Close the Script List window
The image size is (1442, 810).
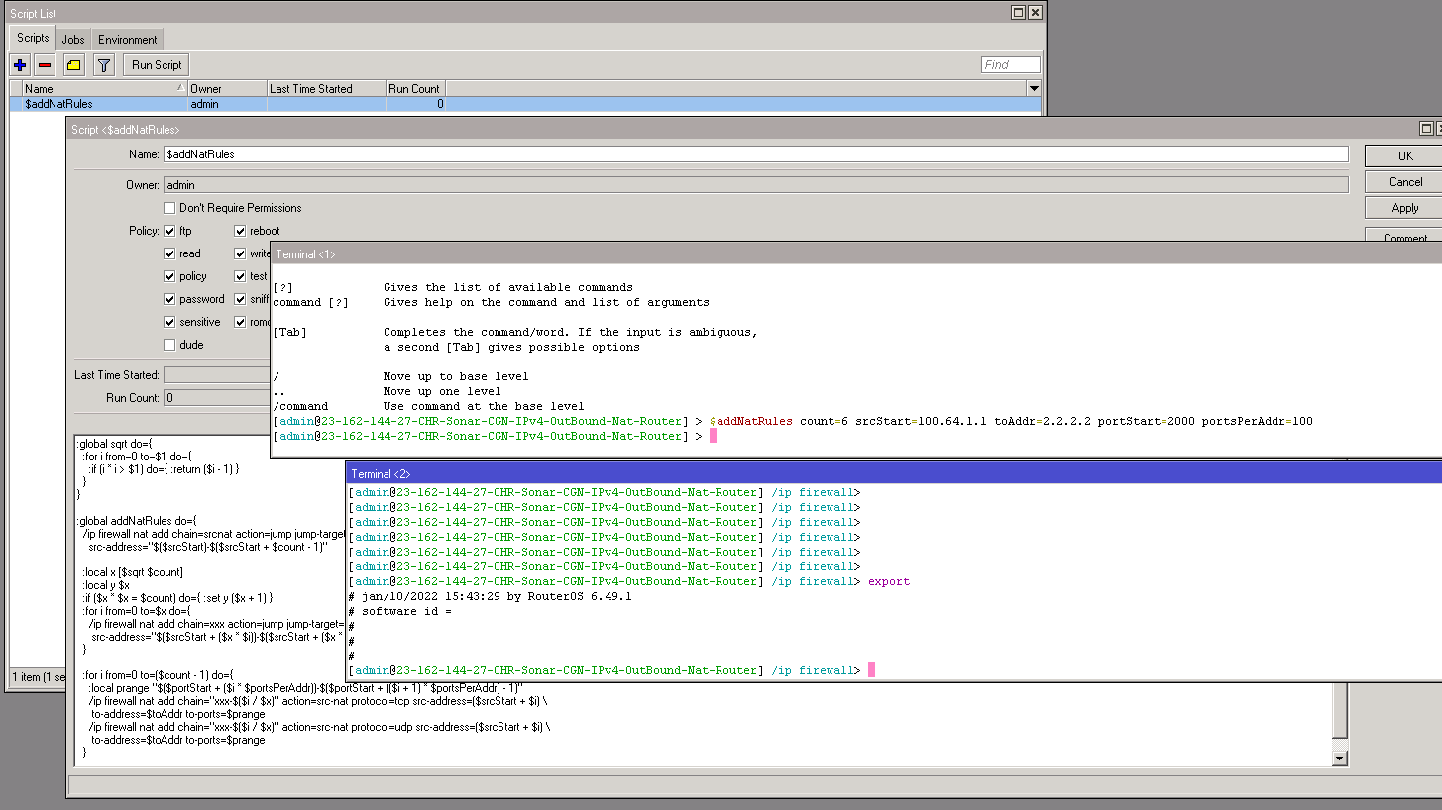pos(1035,13)
